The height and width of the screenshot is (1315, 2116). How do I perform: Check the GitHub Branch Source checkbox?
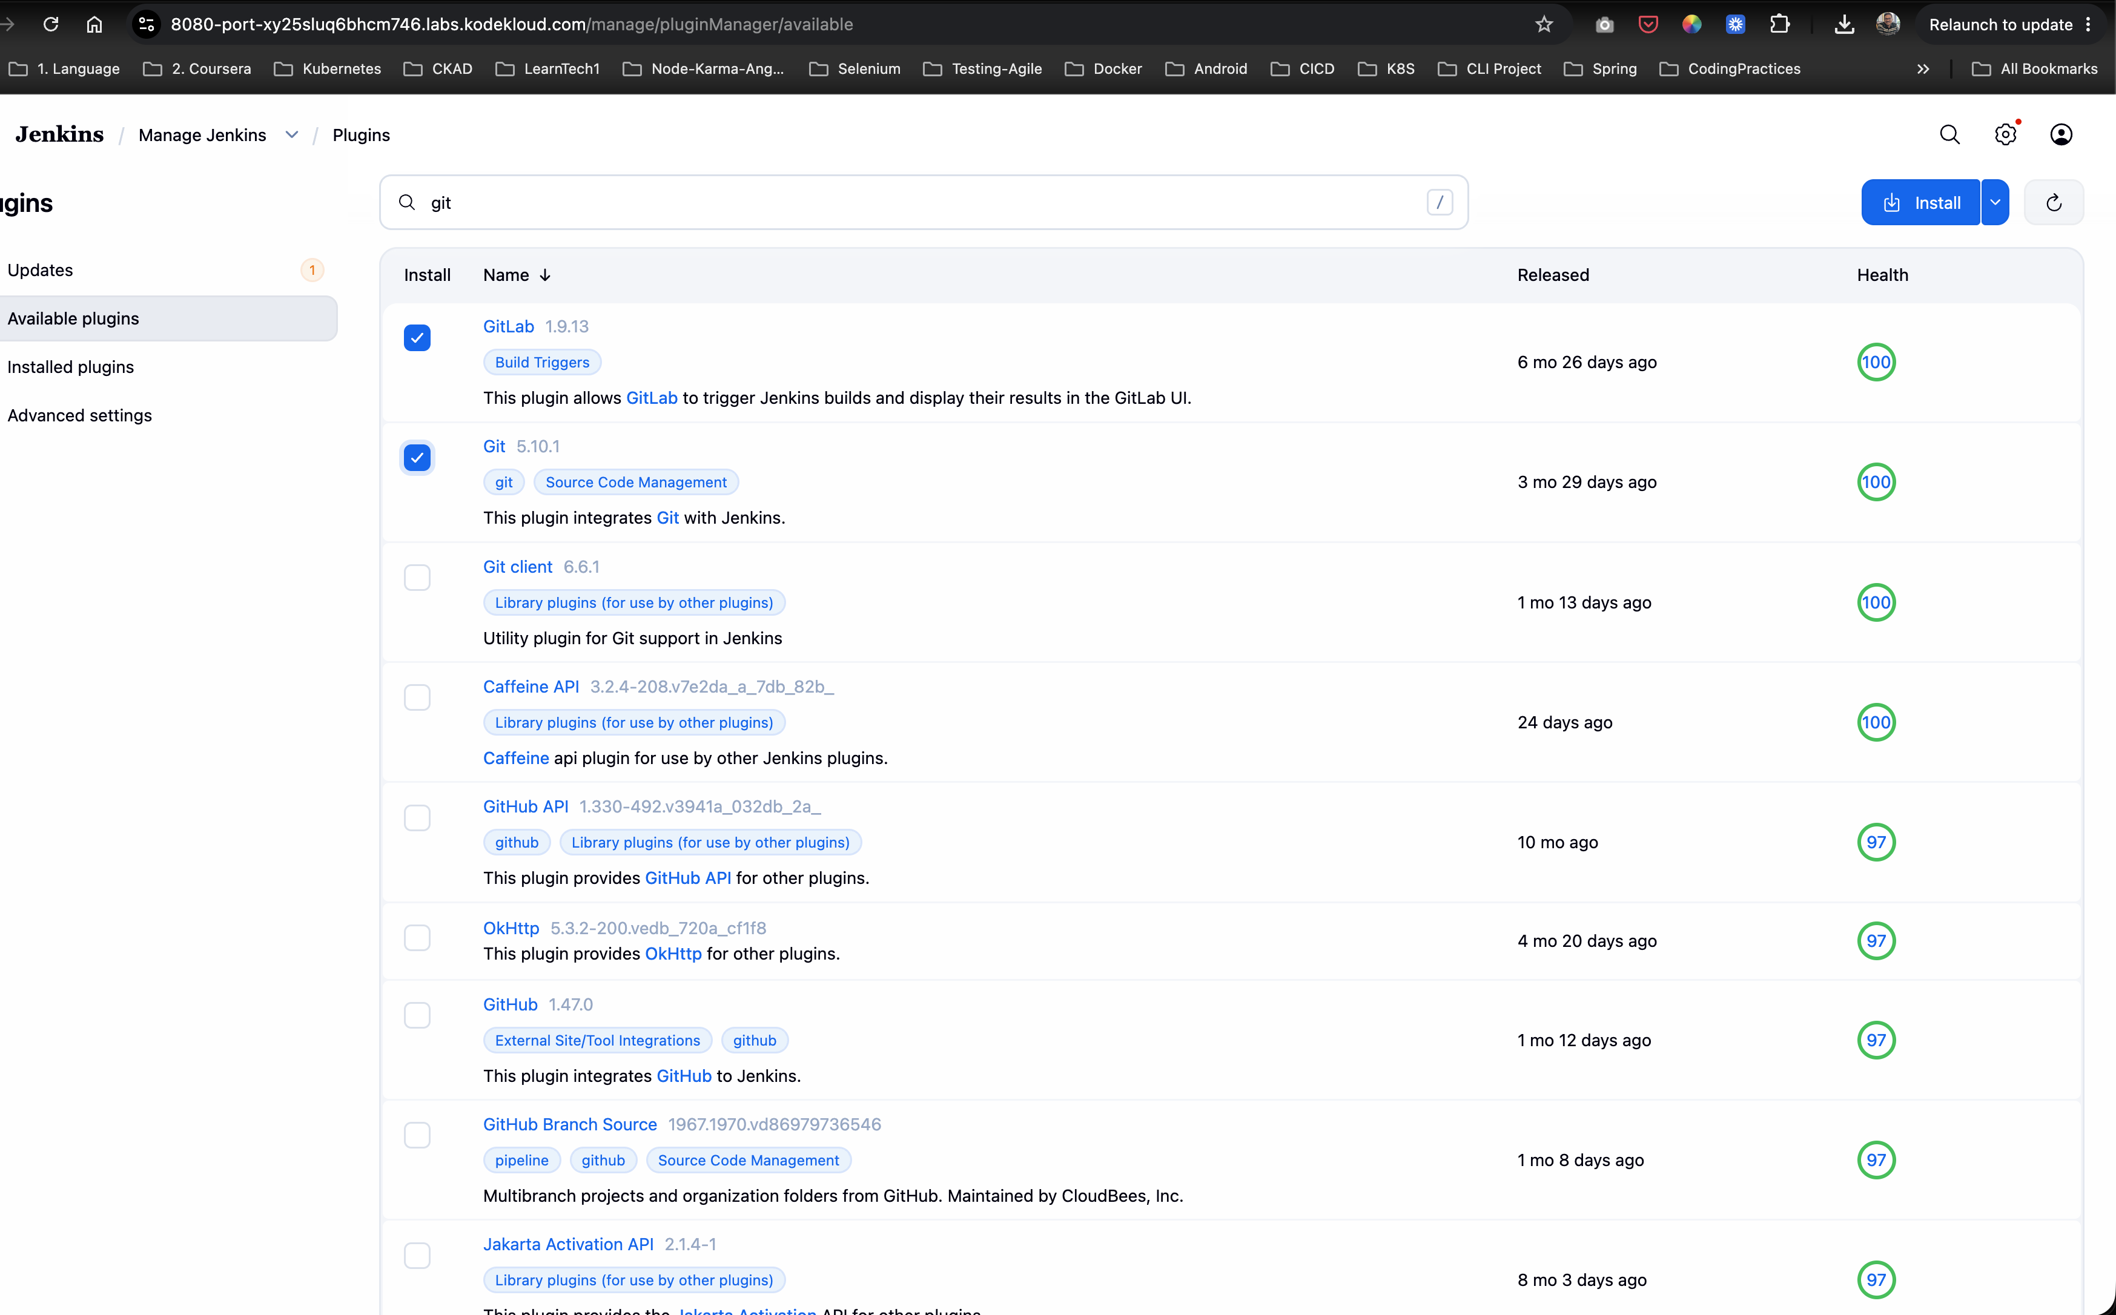click(417, 1135)
